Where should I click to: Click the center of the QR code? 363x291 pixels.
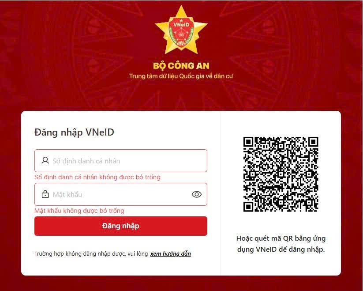click(281, 174)
